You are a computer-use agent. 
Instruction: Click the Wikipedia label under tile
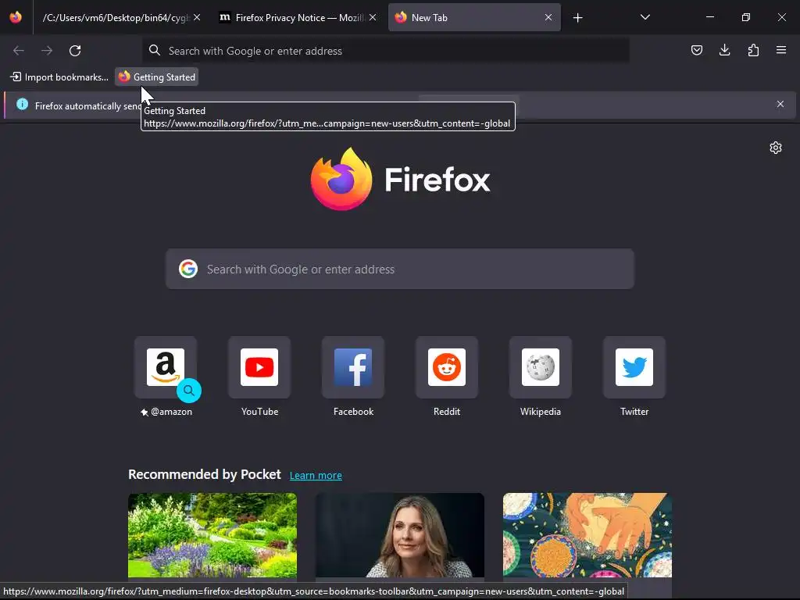click(541, 412)
